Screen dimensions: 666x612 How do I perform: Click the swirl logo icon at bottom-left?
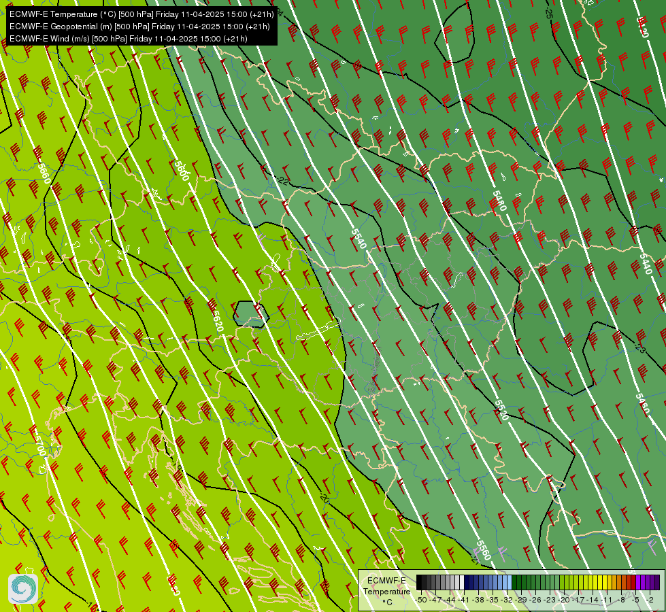tap(23, 589)
